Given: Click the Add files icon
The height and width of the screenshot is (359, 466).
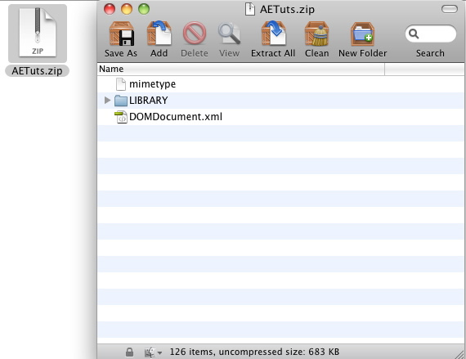Looking at the screenshot, I should (x=159, y=33).
